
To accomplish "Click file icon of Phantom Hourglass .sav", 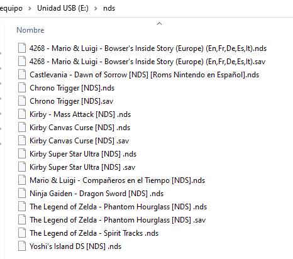I will tap(22, 219).
